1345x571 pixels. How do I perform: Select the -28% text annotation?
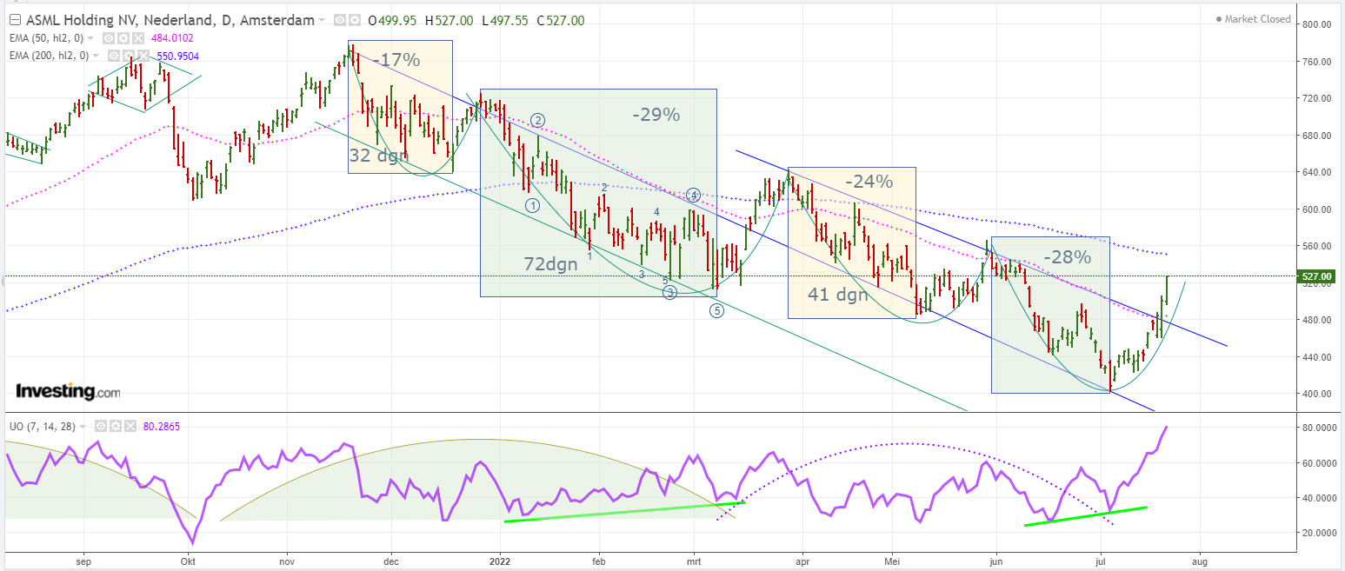pos(1066,256)
